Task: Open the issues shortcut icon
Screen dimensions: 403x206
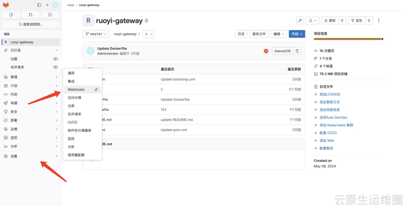Action: [11, 15]
